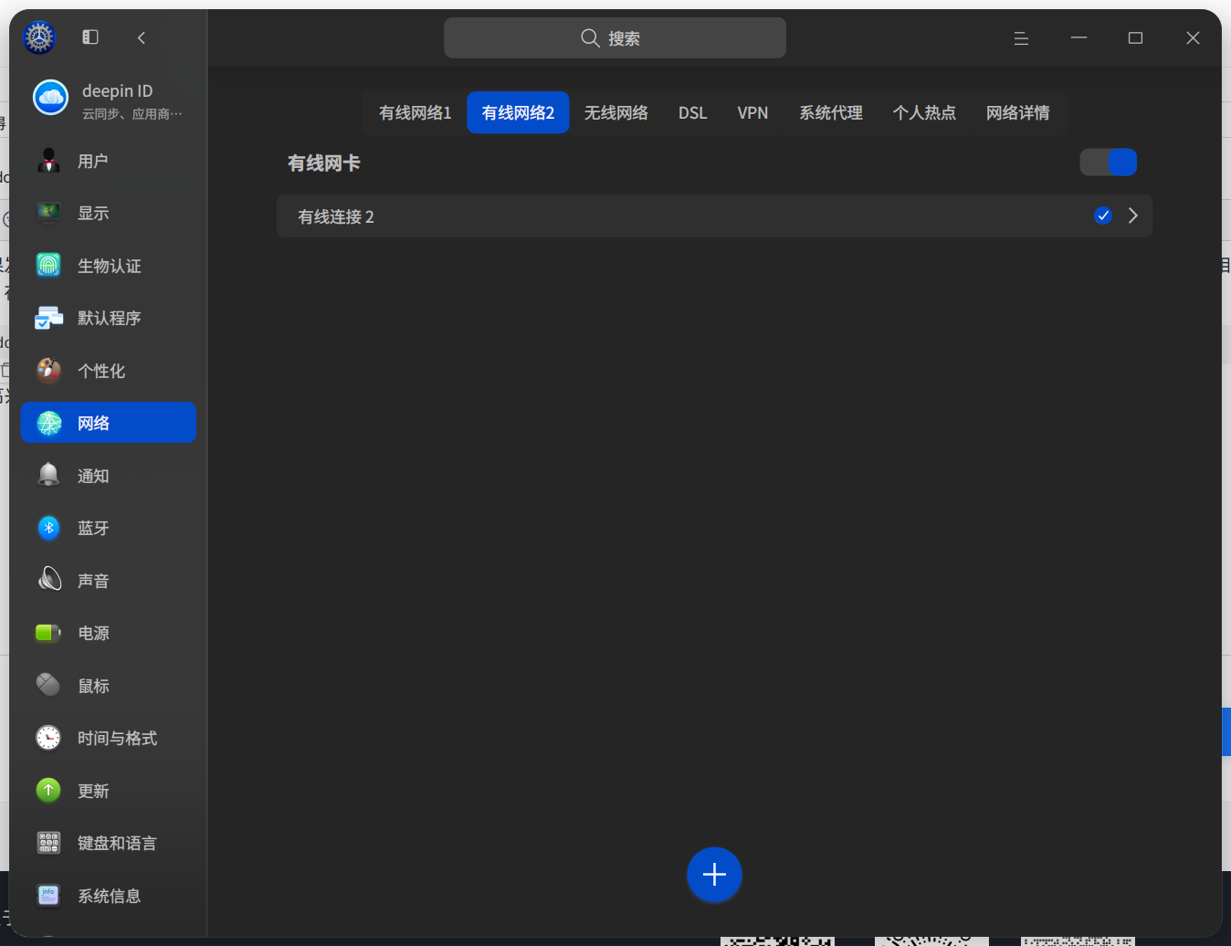The width and height of the screenshot is (1231, 946).
Task: Open the 时间与格式 clock icon
Action: pyautogui.click(x=48, y=738)
